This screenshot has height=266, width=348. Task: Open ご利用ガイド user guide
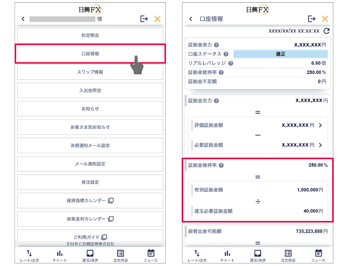(x=90, y=237)
